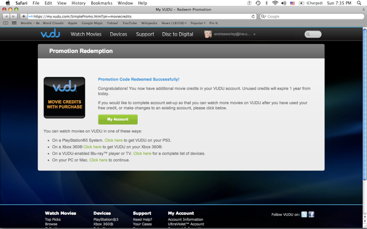Click here link for PS3

click(114, 140)
